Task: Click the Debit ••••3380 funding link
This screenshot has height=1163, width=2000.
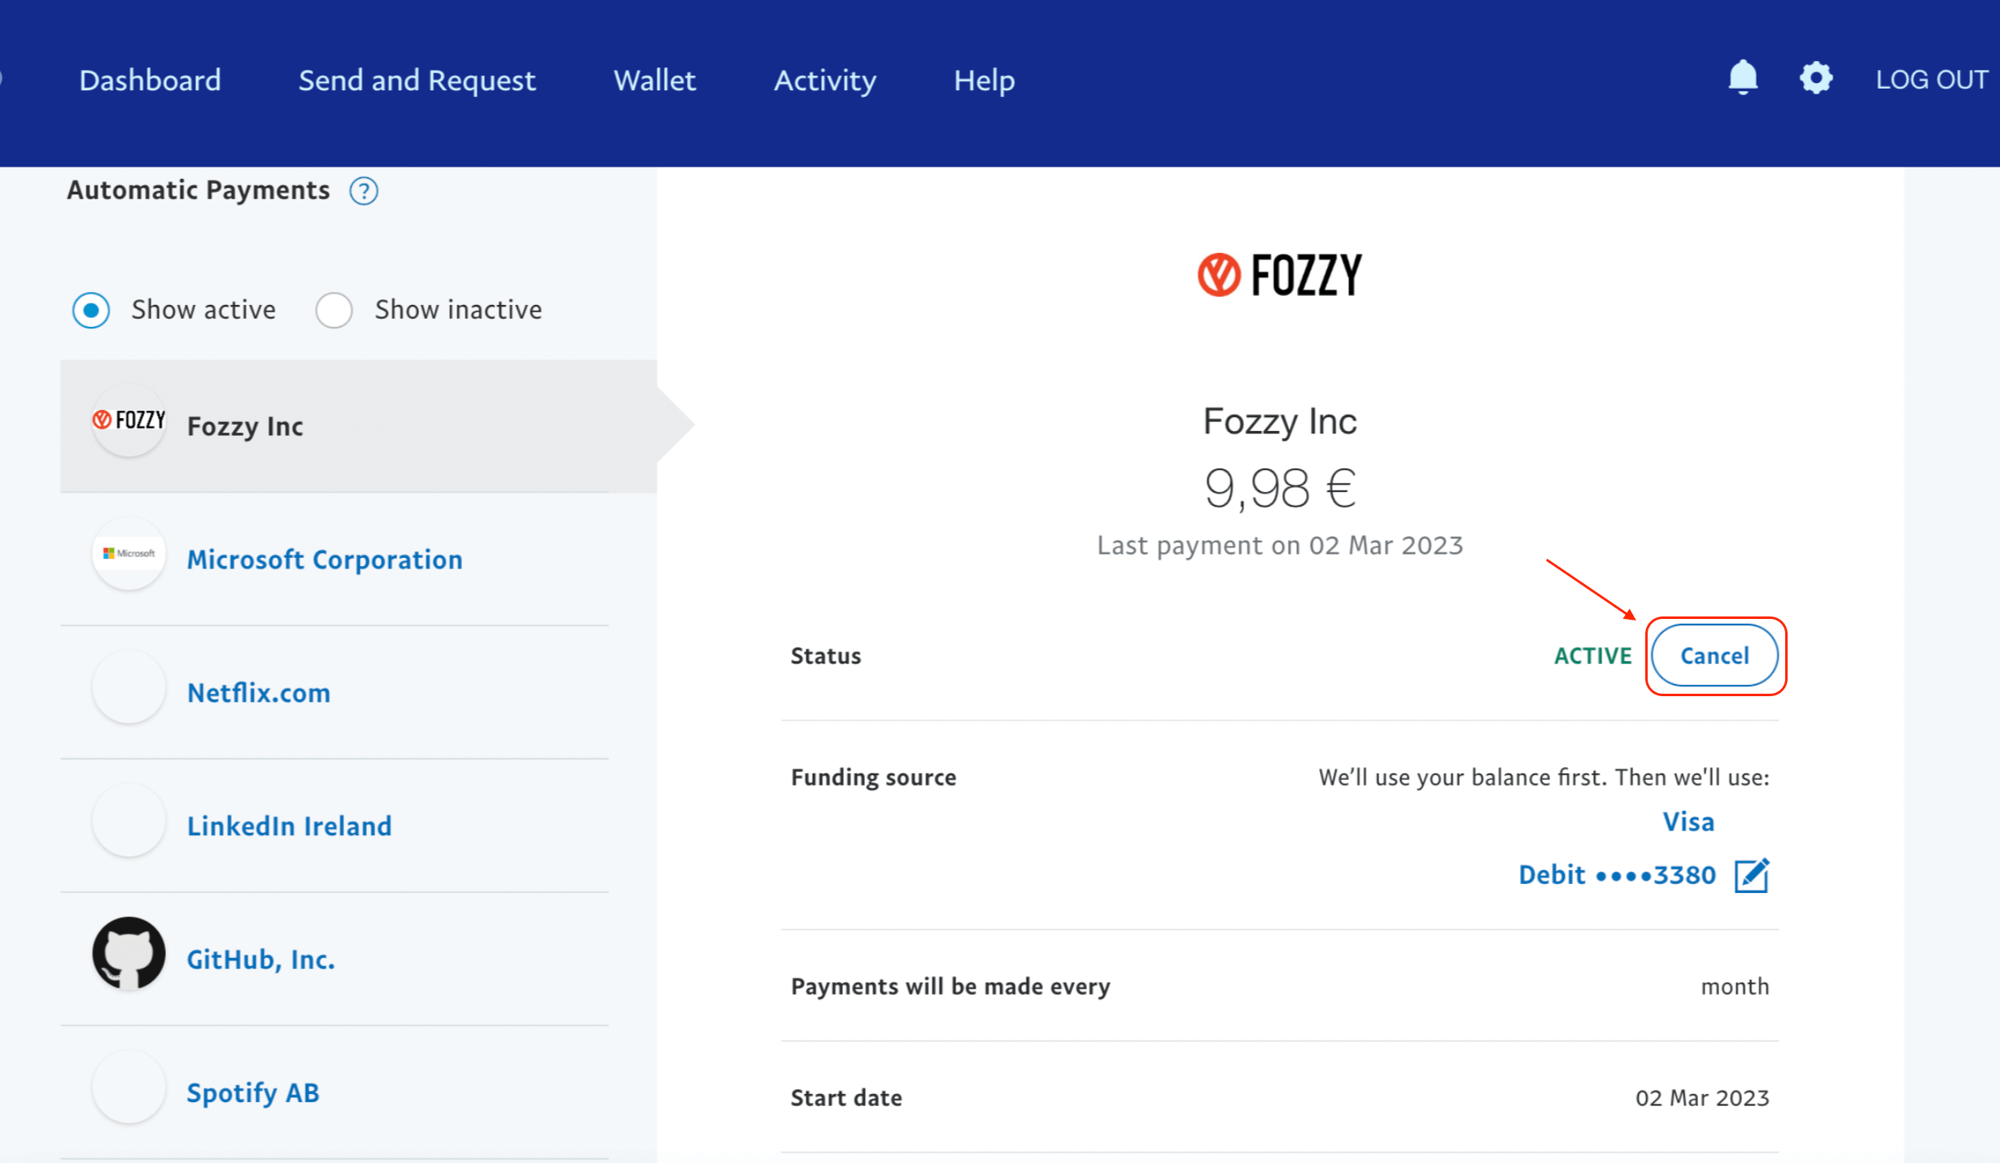Action: (1617, 875)
